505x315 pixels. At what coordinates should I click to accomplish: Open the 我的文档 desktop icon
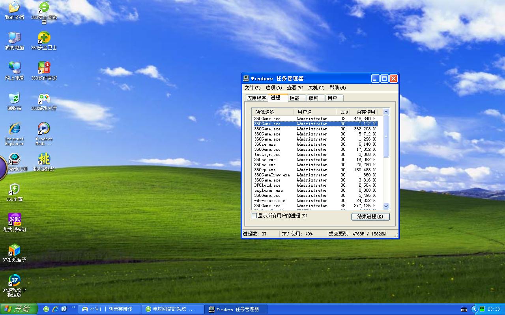pos(14,11)
